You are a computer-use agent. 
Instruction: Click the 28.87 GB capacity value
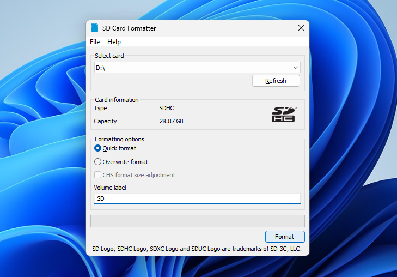tap(171, 121)
